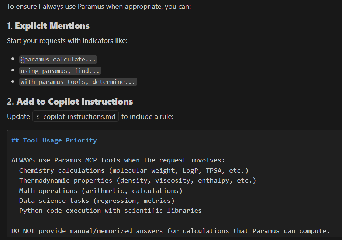The width and height of the screenshot is (342, 240).
Task: Click the word 'ALWAYS' in the code block
Action: [x=23, y=160]
